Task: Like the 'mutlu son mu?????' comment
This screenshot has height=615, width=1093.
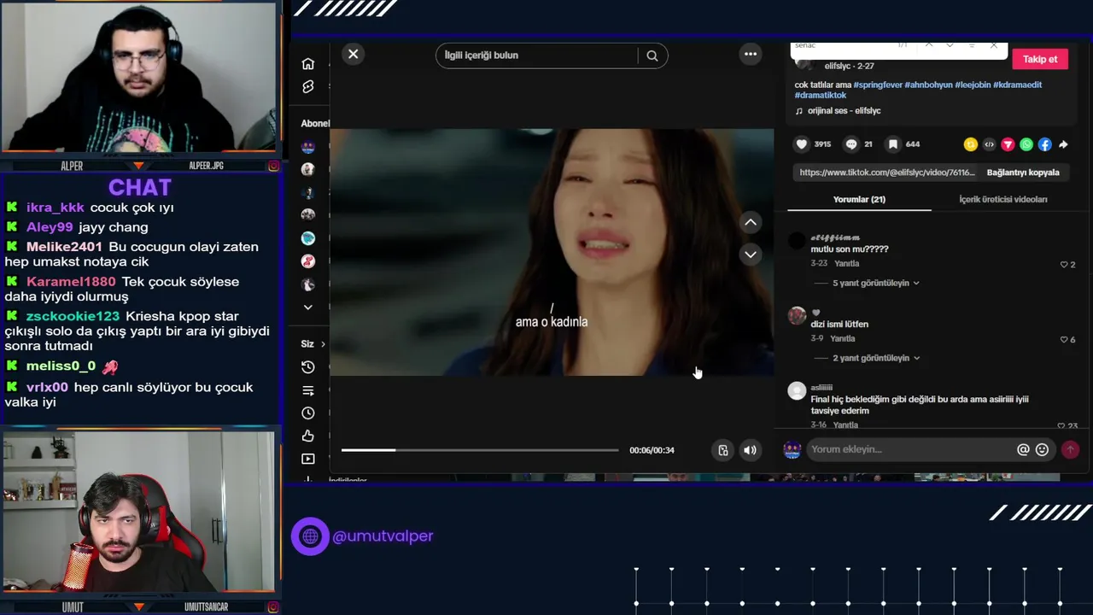Action: tap(1065, 265)
